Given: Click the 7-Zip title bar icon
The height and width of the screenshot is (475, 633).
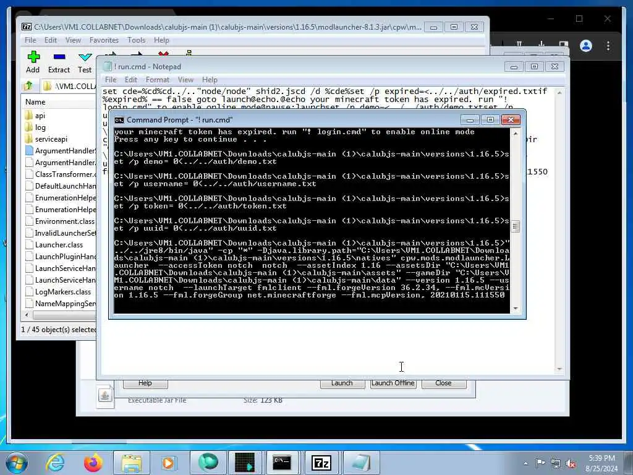Looking at the screenshot, I should (26, 27).
